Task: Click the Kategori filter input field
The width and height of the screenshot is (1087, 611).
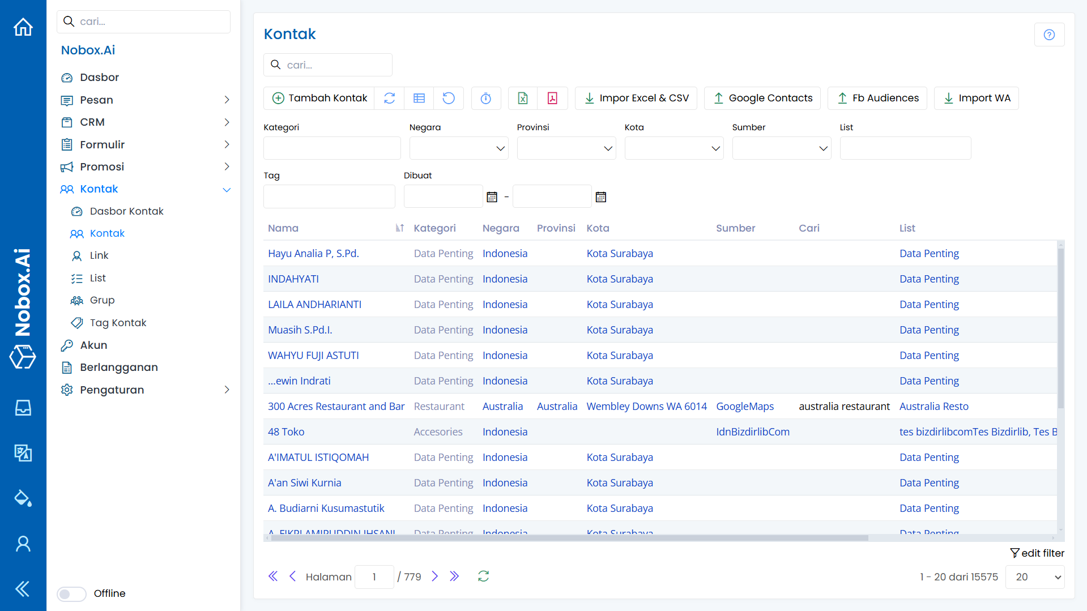Action: pyautogui.click(x=332, y=148)
